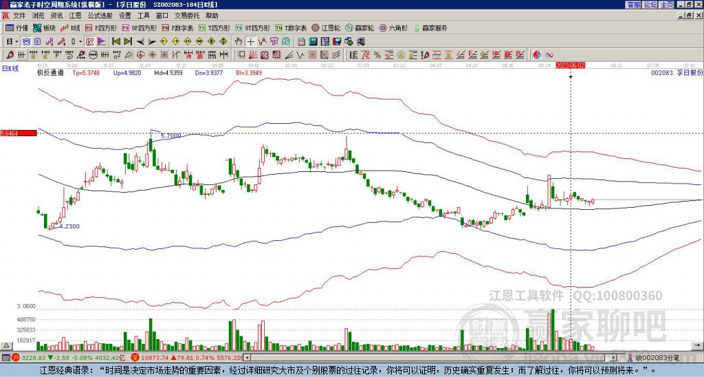Click the horizontal scrollbar right arrow
Image resolution: width=704 pixels, height=377 pixels.
coord(614,358)
